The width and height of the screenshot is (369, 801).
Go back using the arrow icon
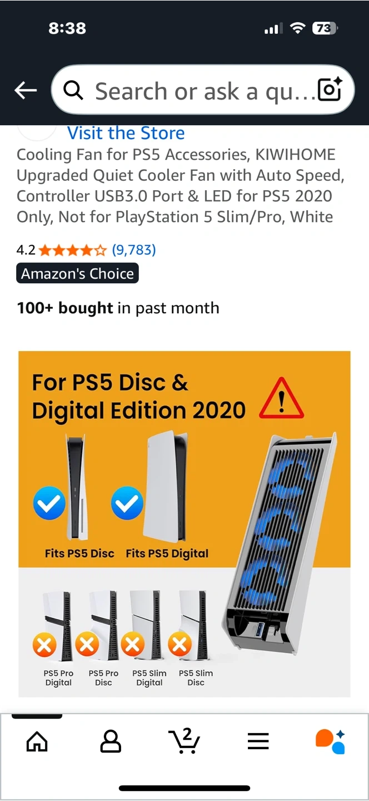point(26,90)
